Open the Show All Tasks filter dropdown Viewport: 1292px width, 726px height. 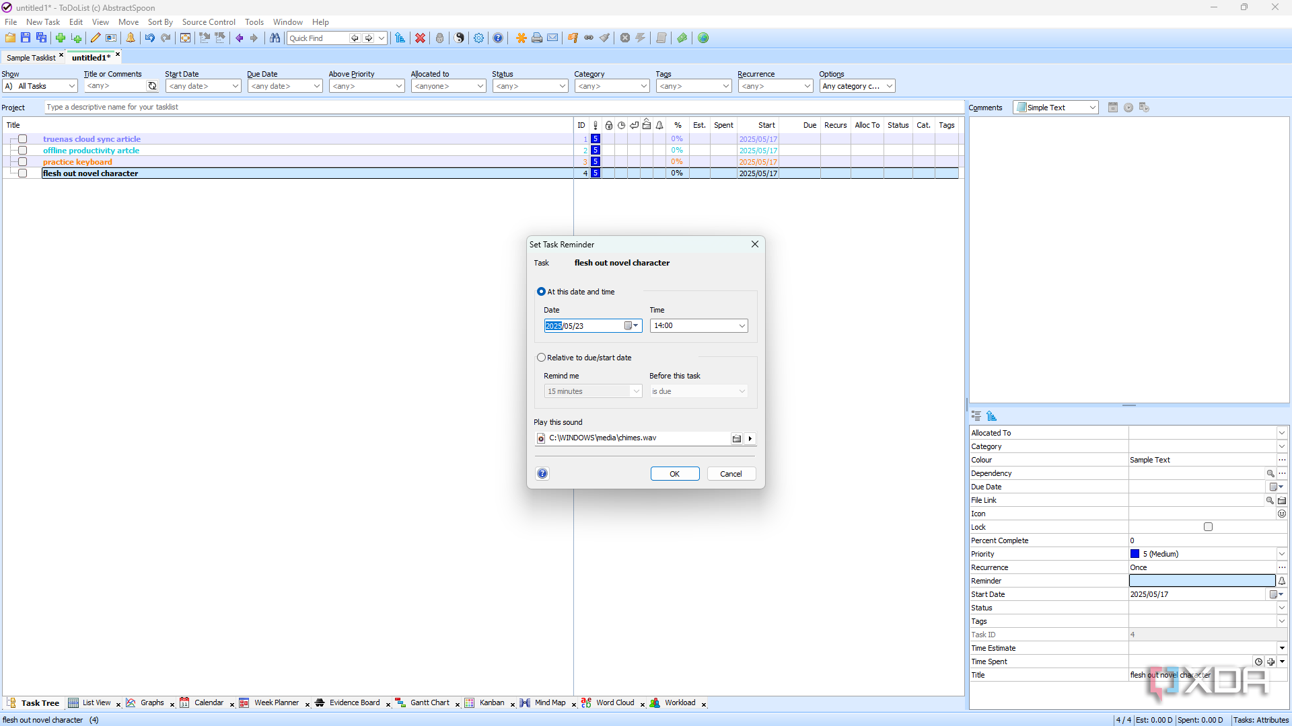click(40, 86)
